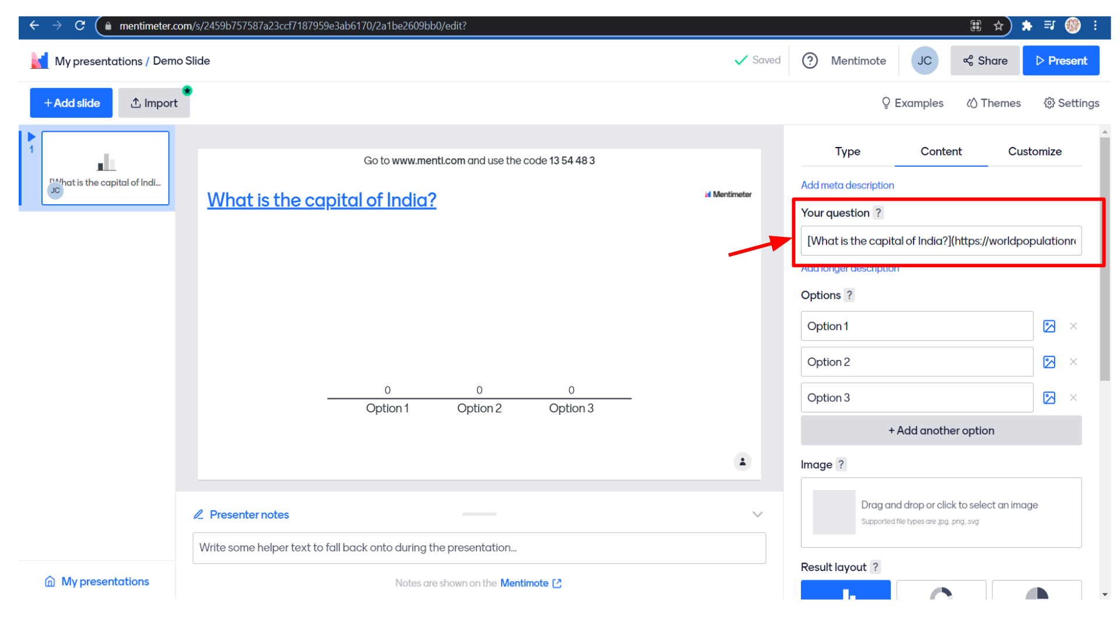Select pie chart result layout
This screenshot has height=630, width=1120.
pos(1037,590)
